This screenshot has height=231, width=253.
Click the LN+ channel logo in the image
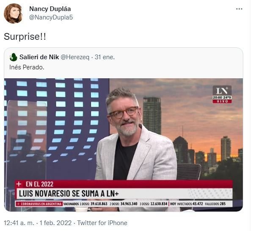(222, 91)
